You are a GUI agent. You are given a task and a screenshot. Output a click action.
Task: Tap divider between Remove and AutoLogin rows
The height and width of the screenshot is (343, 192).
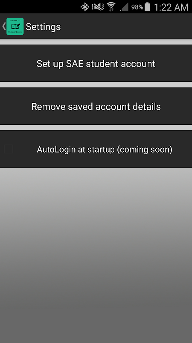pos(96,127)
